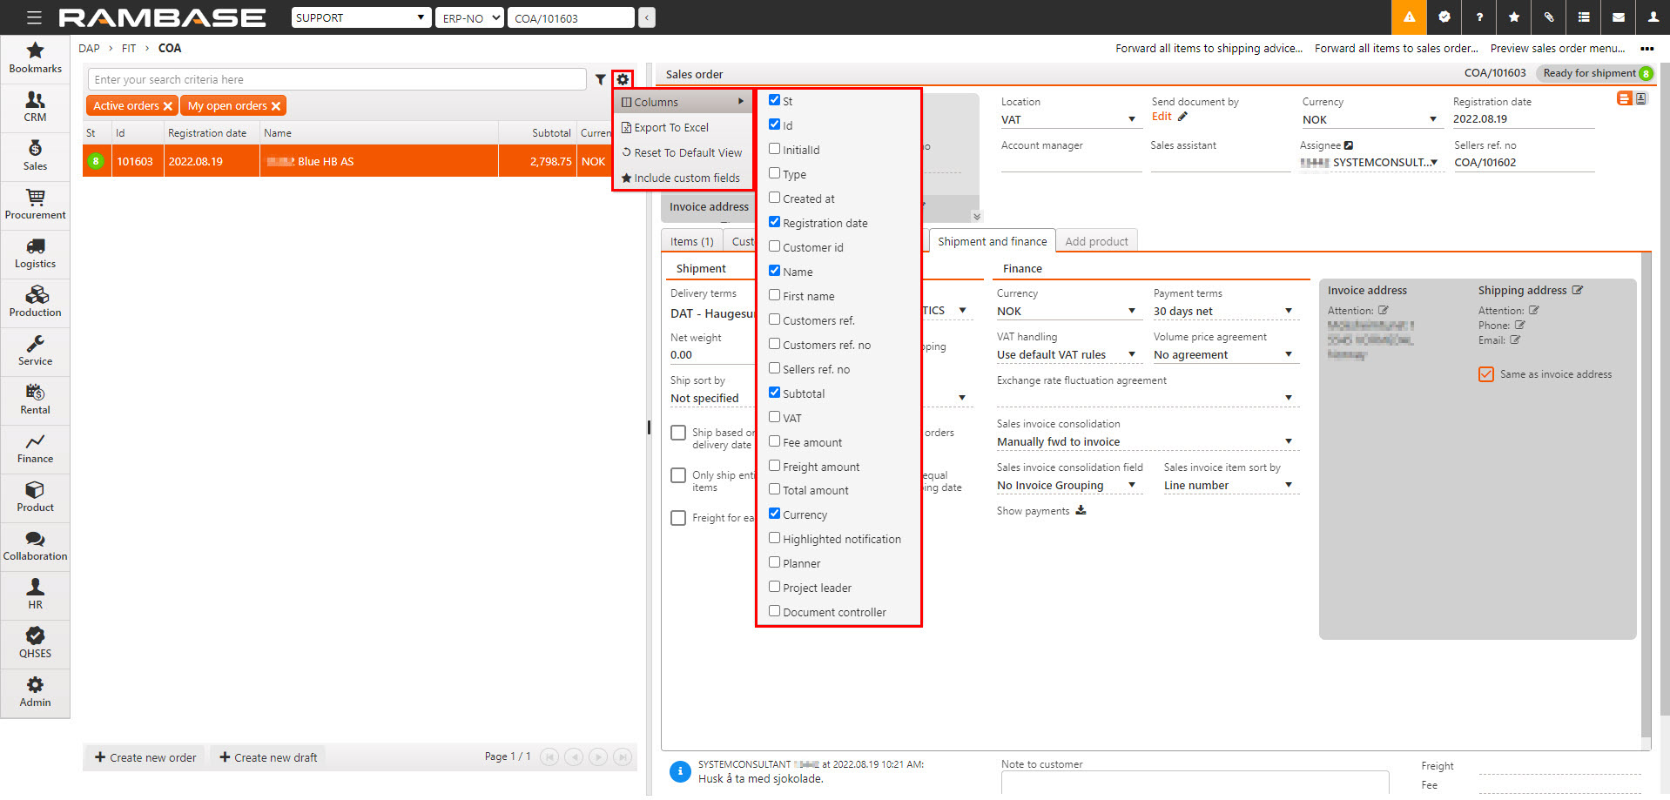Open the Finance module from the sidebar
This screenshot has width=1670, height=800.
pos(35,449)
